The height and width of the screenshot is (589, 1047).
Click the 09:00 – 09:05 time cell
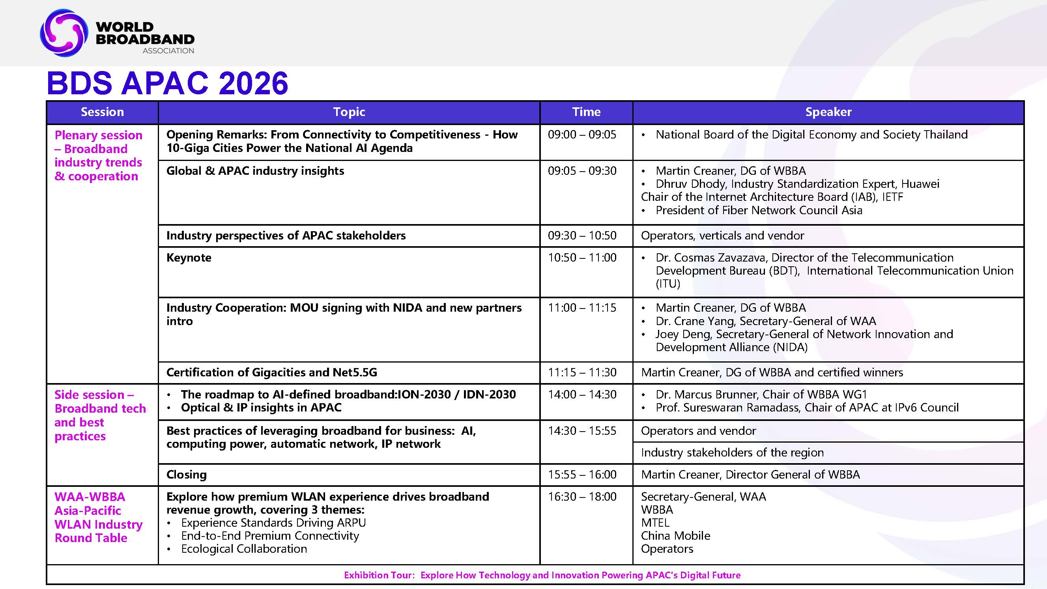pyautogui.click(x=586, y=142)
